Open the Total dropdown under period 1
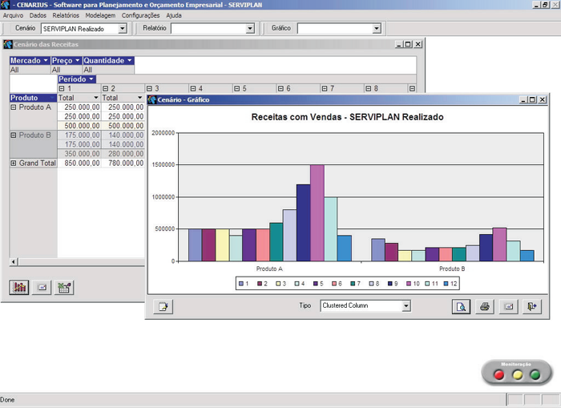The width and height of the screenshot is (561, 408). coord(96,98)
